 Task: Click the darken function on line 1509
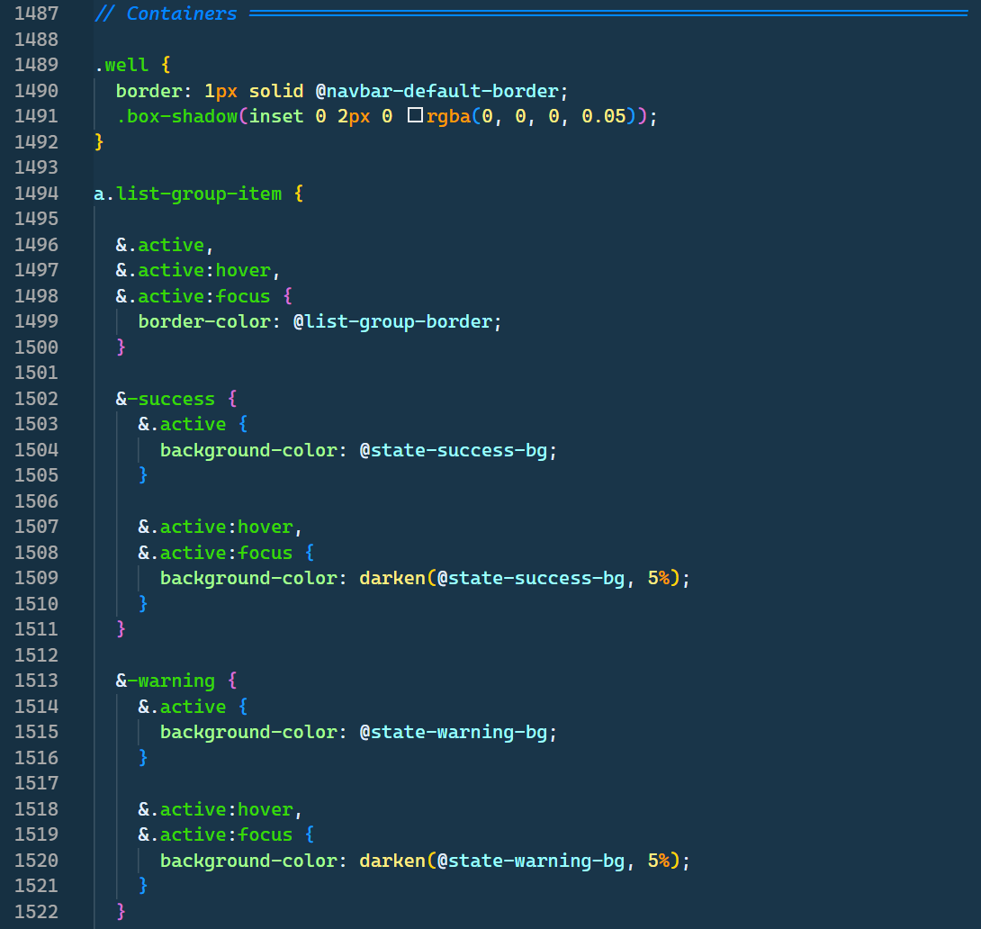tap(391, 578)
